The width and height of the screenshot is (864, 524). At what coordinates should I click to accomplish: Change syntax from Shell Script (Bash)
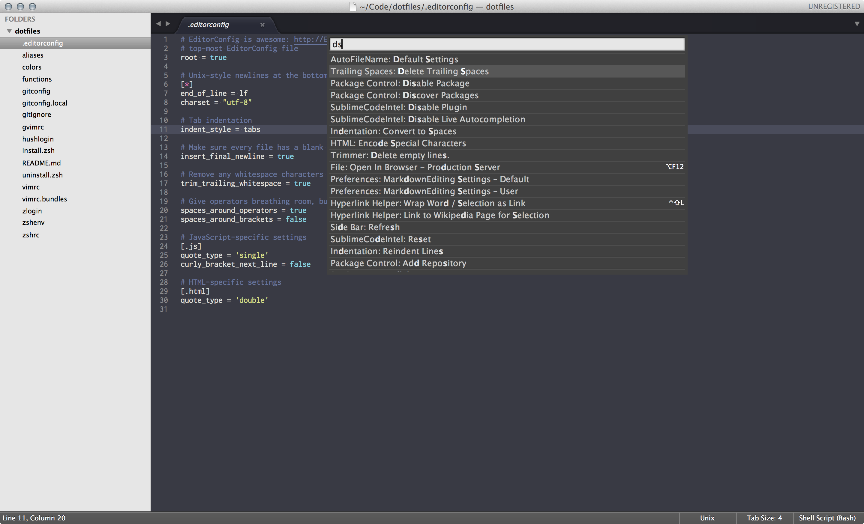(x=827, y=518)
